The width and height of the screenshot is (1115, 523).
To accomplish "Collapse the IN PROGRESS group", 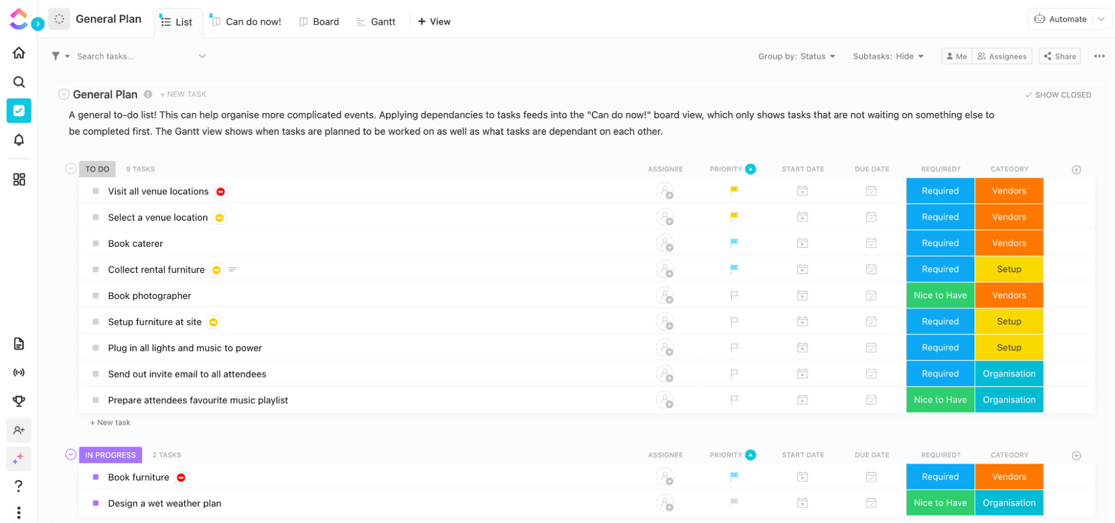I will [x=70, y=454].
